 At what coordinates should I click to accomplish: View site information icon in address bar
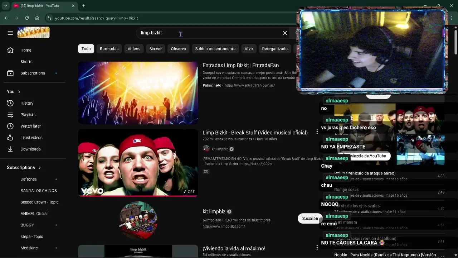(x=49, y=18)
